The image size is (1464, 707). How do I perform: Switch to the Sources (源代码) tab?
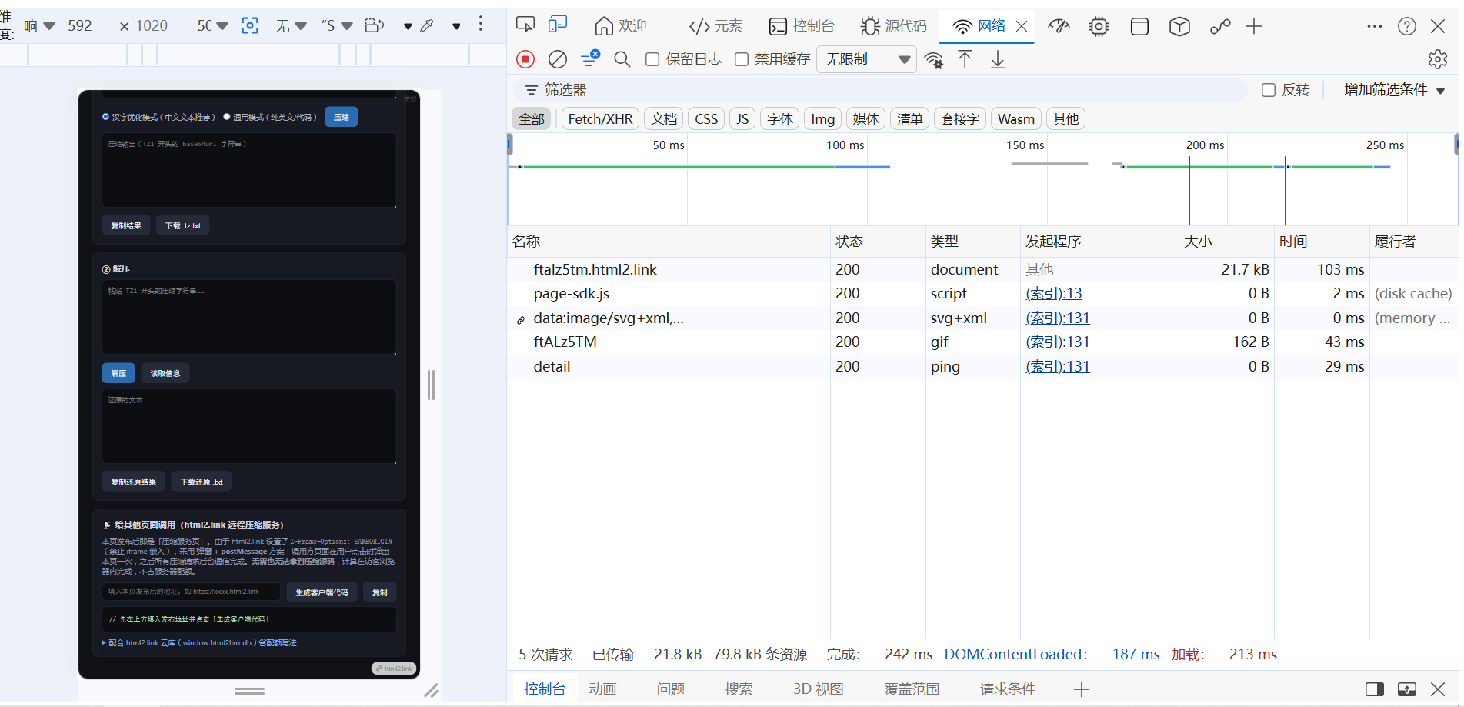pos(894,26)
